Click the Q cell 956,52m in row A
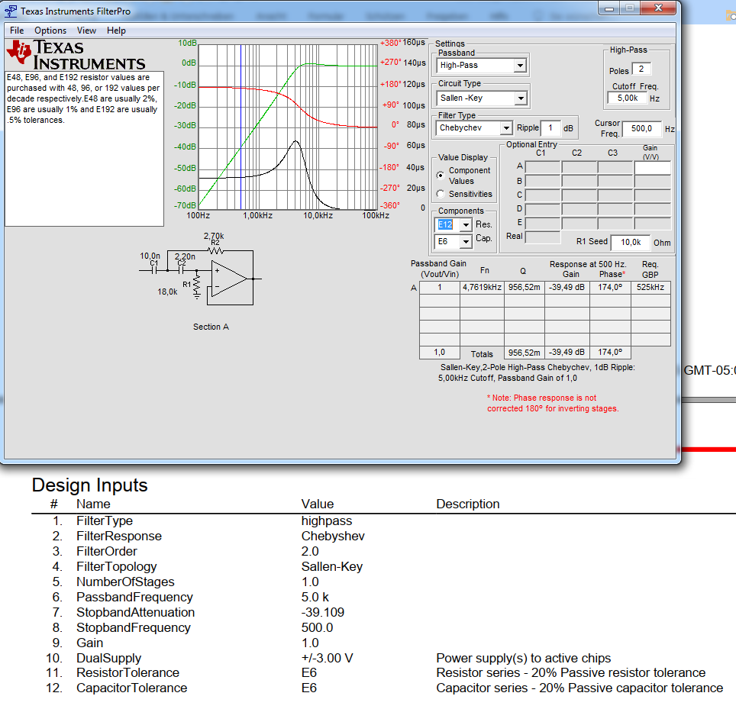 [525, 287]
